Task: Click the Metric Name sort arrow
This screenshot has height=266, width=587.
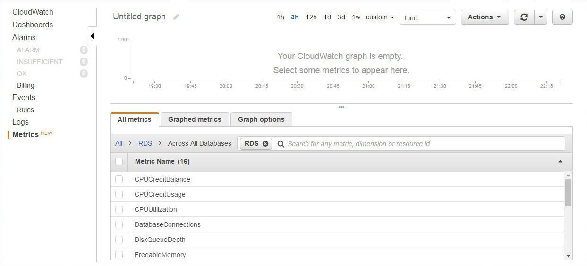Action: pyautogui.click(x=561, y=161)
